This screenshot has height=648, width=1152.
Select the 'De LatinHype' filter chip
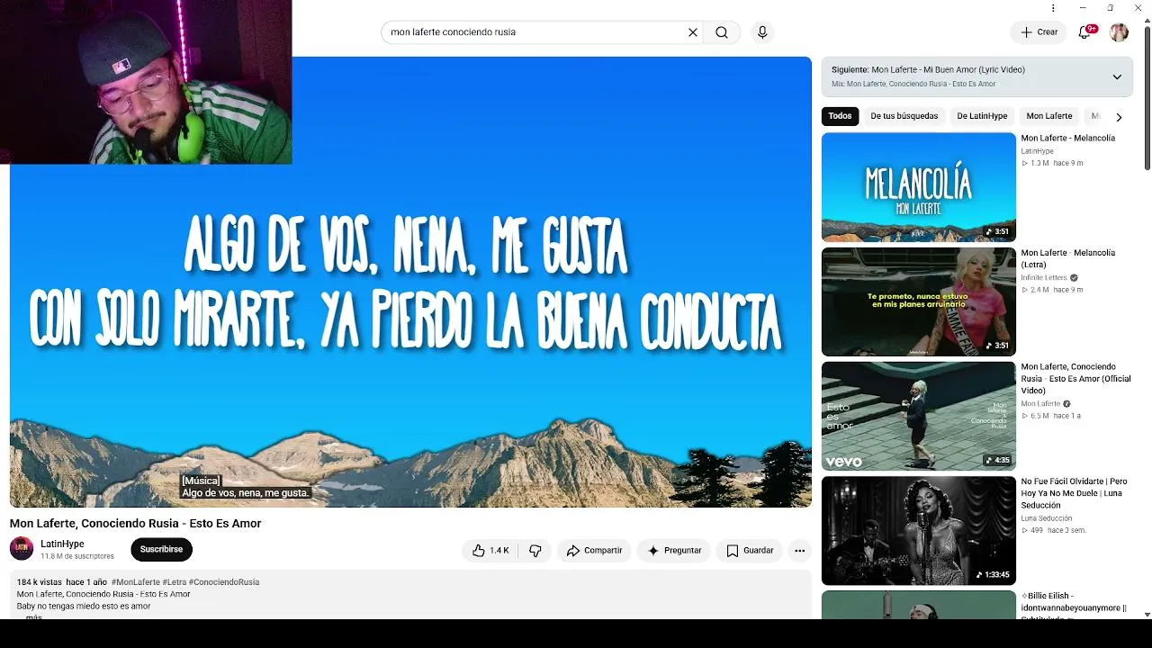click(982, 116)
